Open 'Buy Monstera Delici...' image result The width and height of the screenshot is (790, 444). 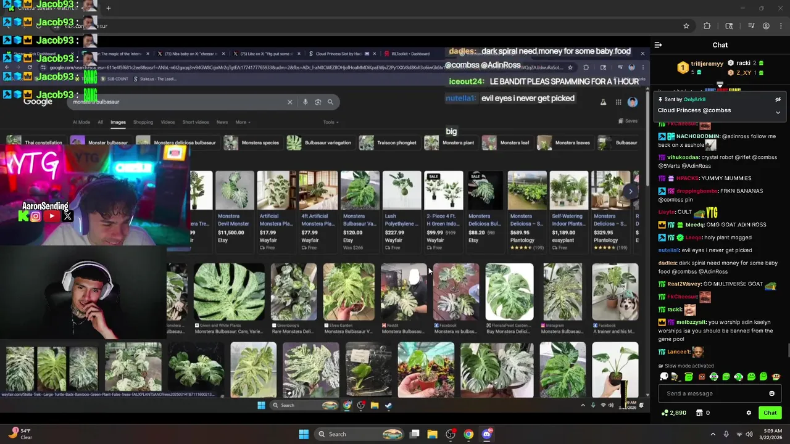click(509, 299)
